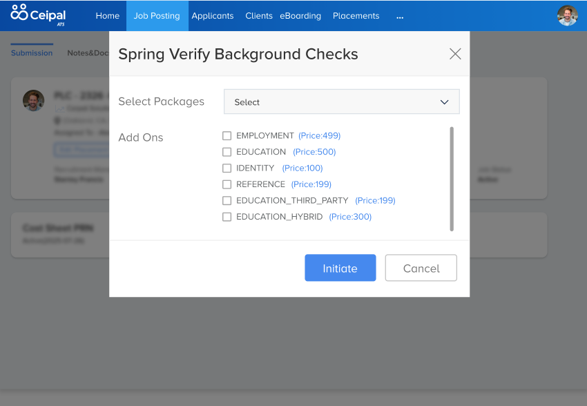Click the 'Add Ons' label
Viewport: 587px width, 406px height.
(x=141, y=137)
